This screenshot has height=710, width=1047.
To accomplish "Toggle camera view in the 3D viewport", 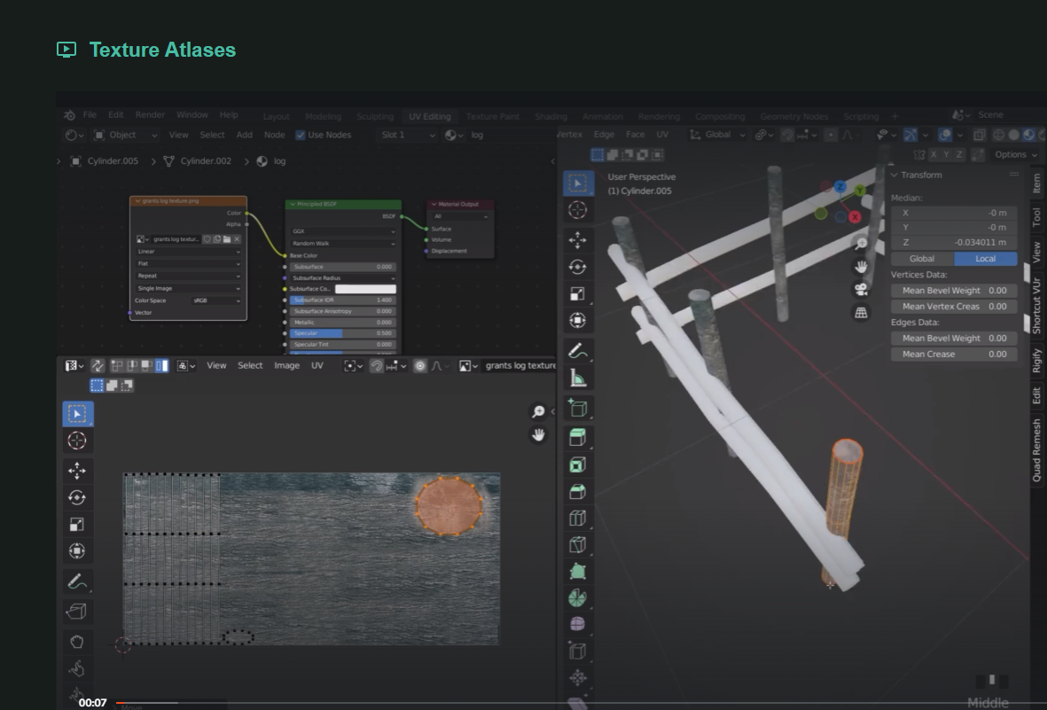I will (x=860, y=289).
